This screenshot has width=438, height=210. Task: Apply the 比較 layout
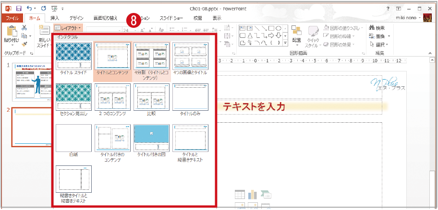(x=151, y=100)
